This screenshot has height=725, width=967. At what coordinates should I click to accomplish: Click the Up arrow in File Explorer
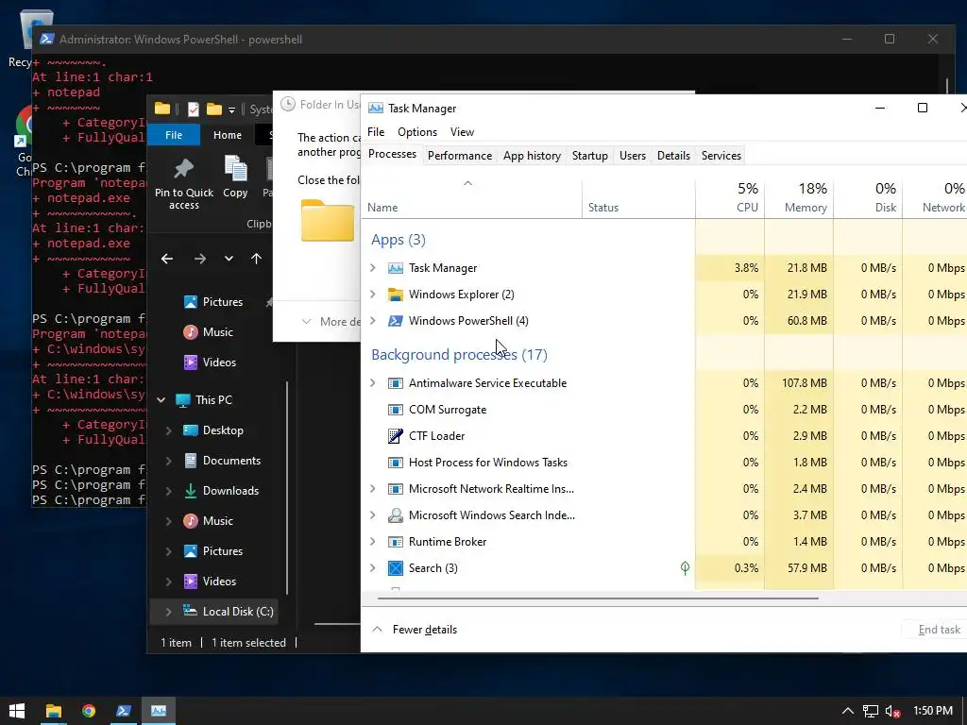(257, 259)
